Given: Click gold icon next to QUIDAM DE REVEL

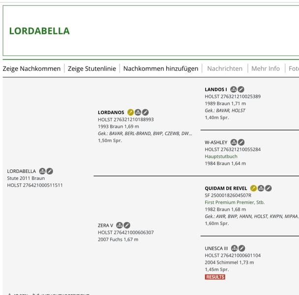Looking at the screenshot, I should pos(253,188).
